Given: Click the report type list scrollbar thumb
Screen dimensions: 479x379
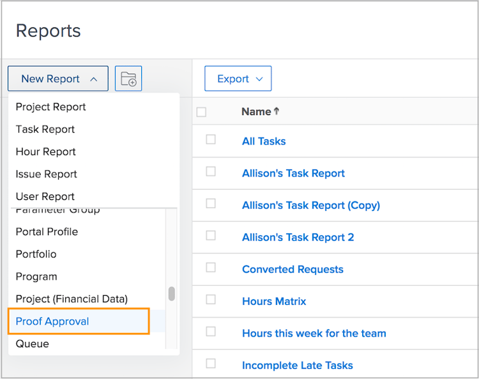Looking at the screenshot, I should pos(171,293).
